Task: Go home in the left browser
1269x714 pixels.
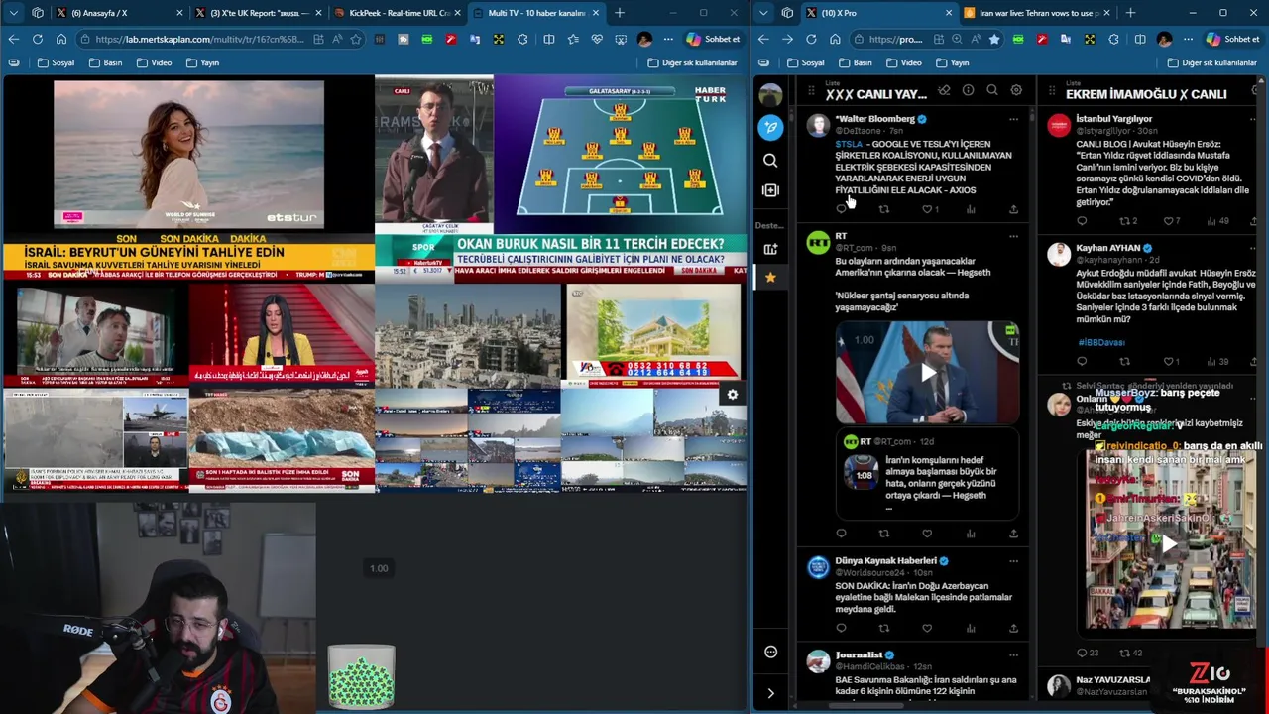Action: coord(61,39)
